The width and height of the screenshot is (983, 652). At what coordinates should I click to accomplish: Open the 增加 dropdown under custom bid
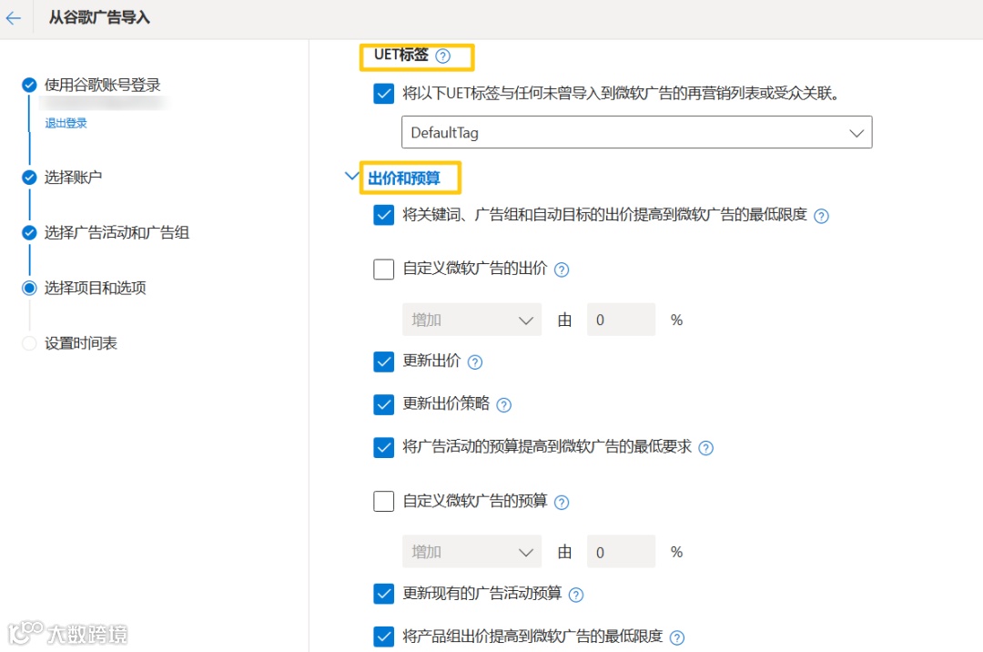coord(471,320)
